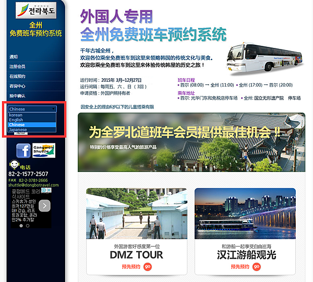The height and width of the screenshot is (282, 313).
Task: Choose Chinese from language list
Action: [32, 125]
